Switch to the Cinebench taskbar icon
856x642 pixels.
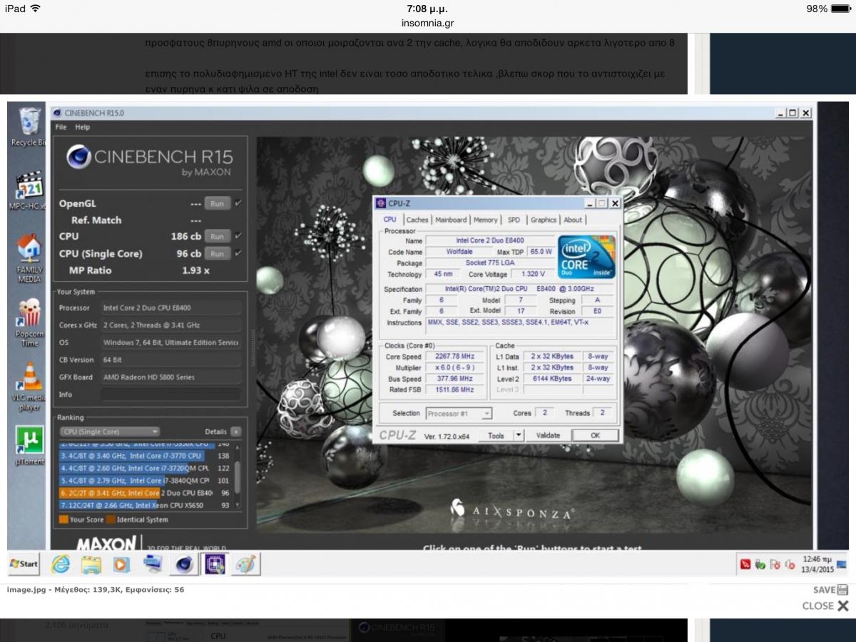184,564
